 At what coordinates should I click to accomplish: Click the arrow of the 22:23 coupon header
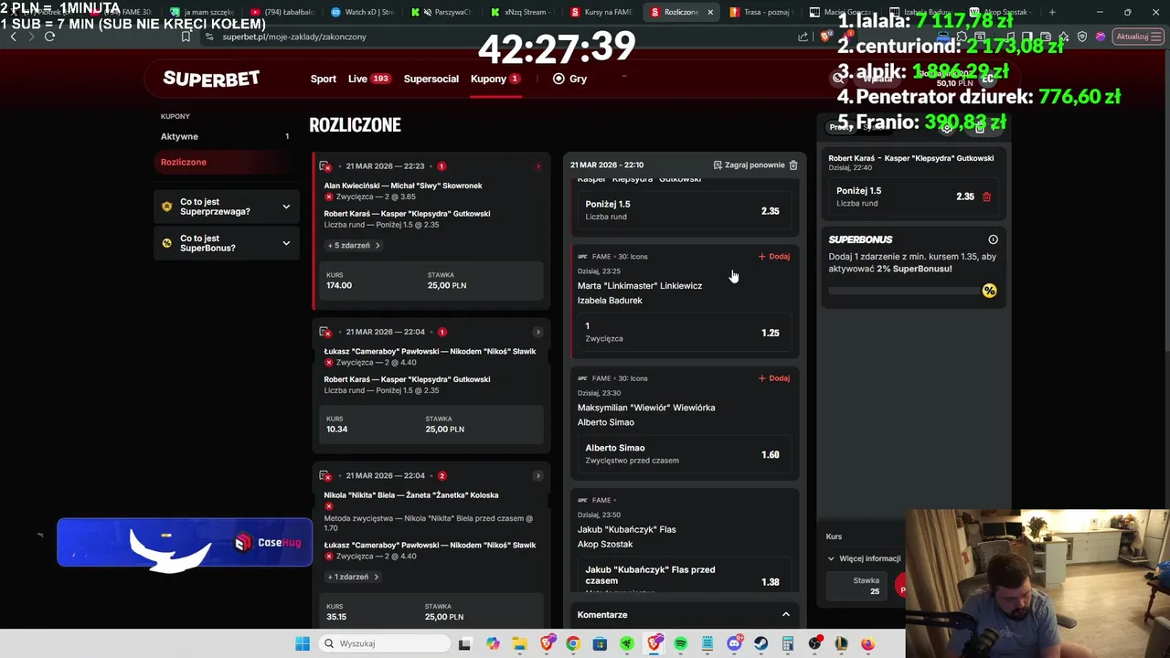(537, 166)
